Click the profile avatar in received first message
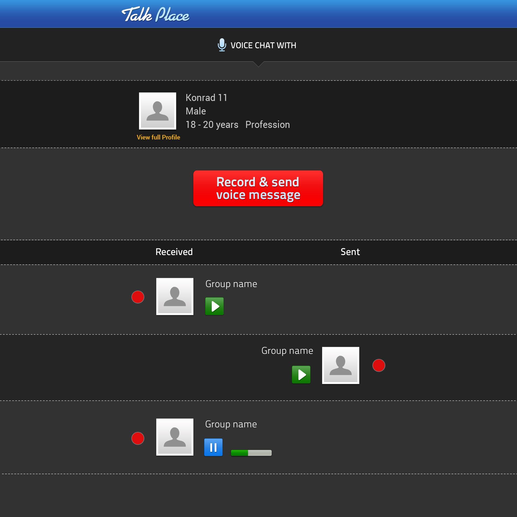The width and height of the screenshot is (517, 517). 175,296
